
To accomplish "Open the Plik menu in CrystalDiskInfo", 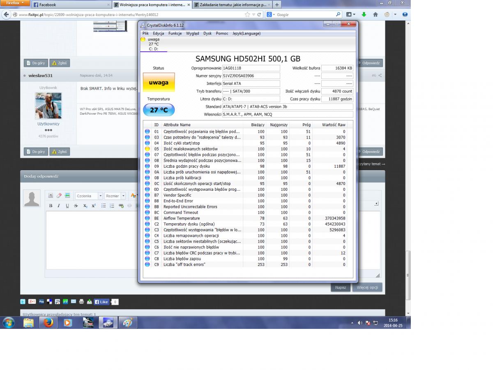I will coord(145,33).
